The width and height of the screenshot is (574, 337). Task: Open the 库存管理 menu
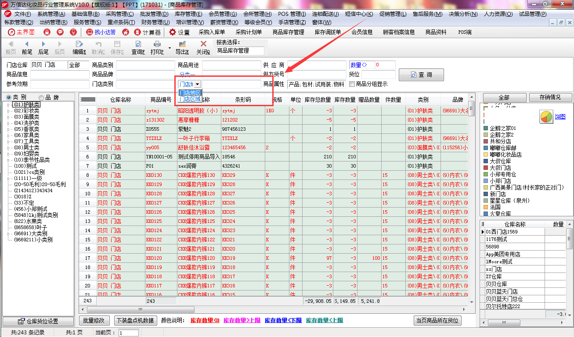pos(188,14)
